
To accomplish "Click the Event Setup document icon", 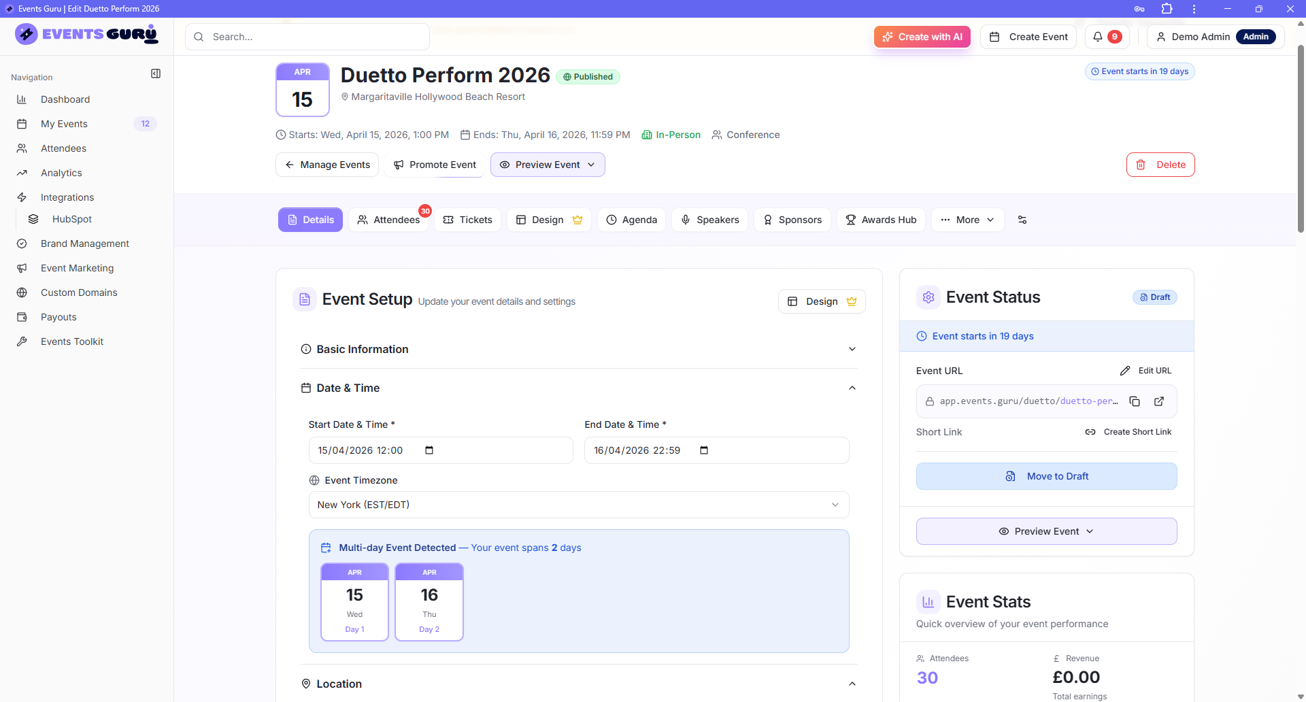I will tap(305, 299).
